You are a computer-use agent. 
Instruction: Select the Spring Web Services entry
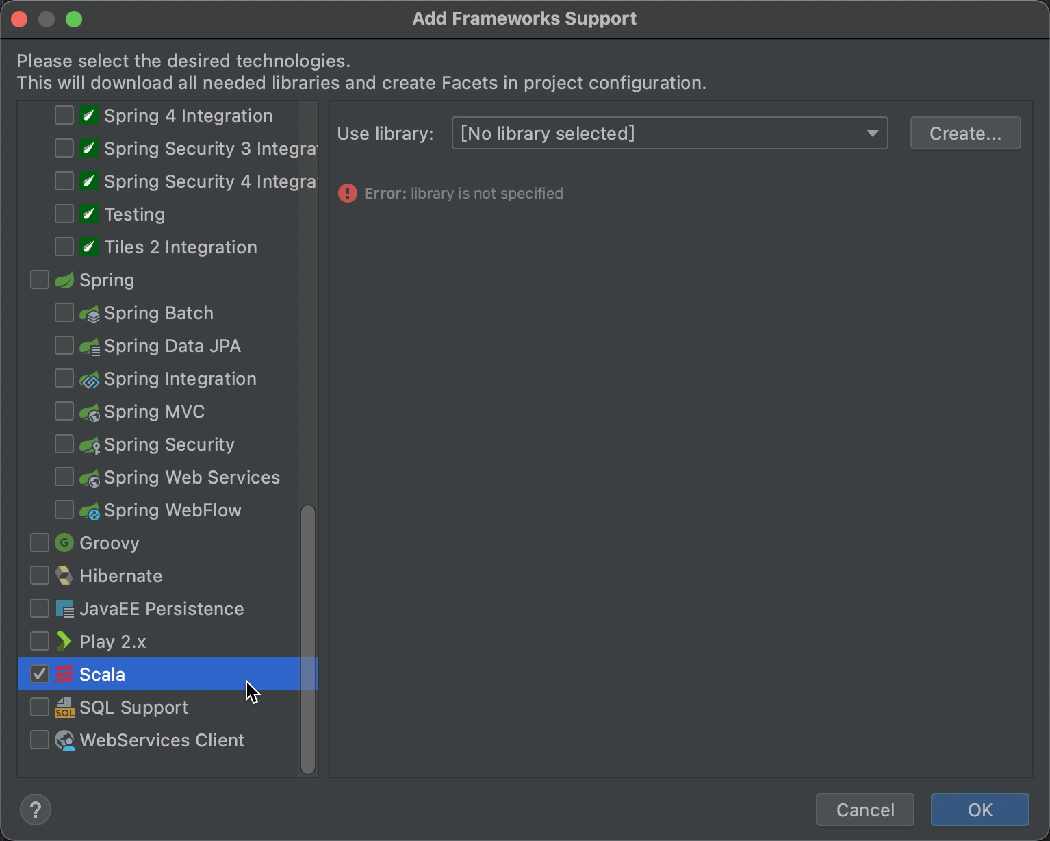point(192,477)
